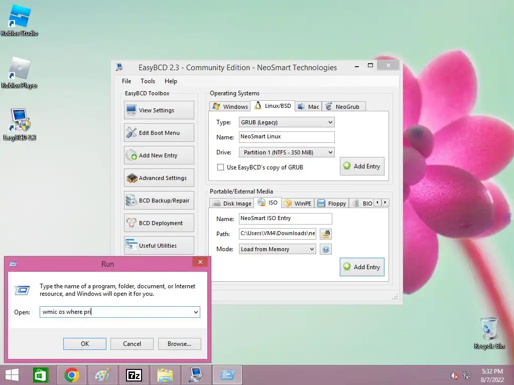Browse for ISO file with binoculars icon
The width and height of the screenshot is (514, 385).
(325, 234)
